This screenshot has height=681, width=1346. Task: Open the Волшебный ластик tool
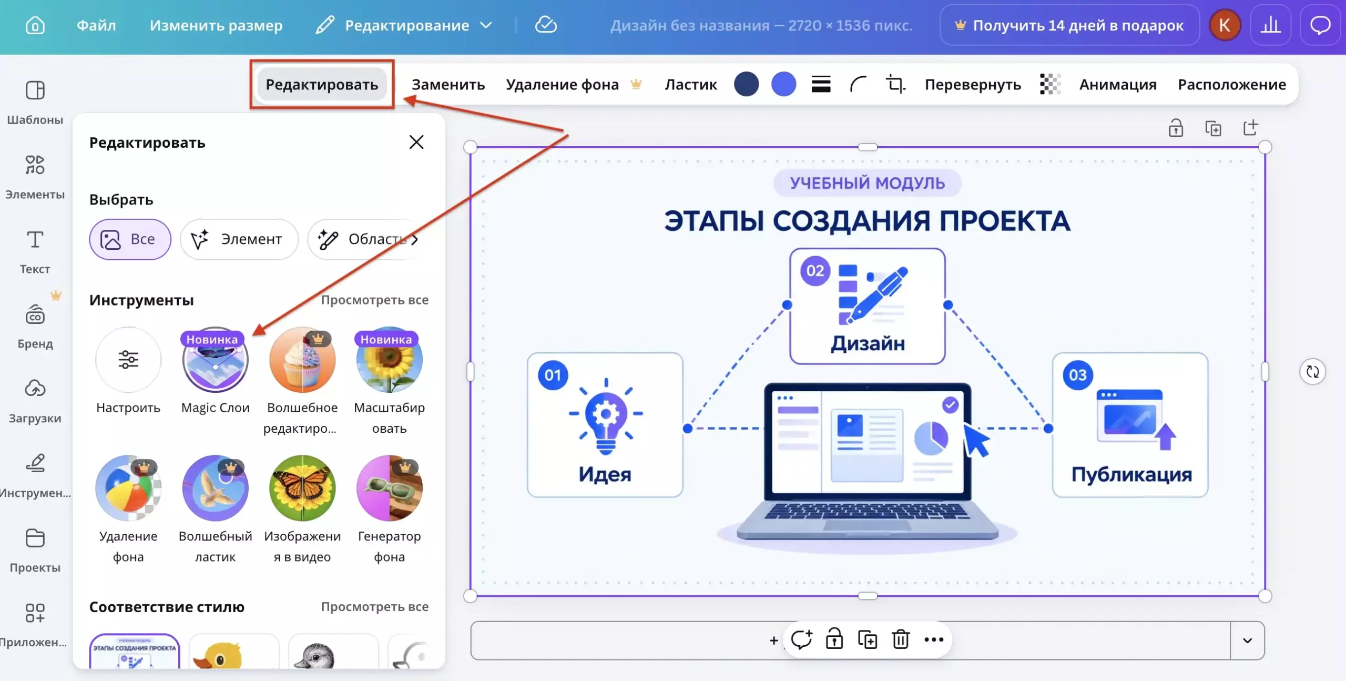click(215, 510)
